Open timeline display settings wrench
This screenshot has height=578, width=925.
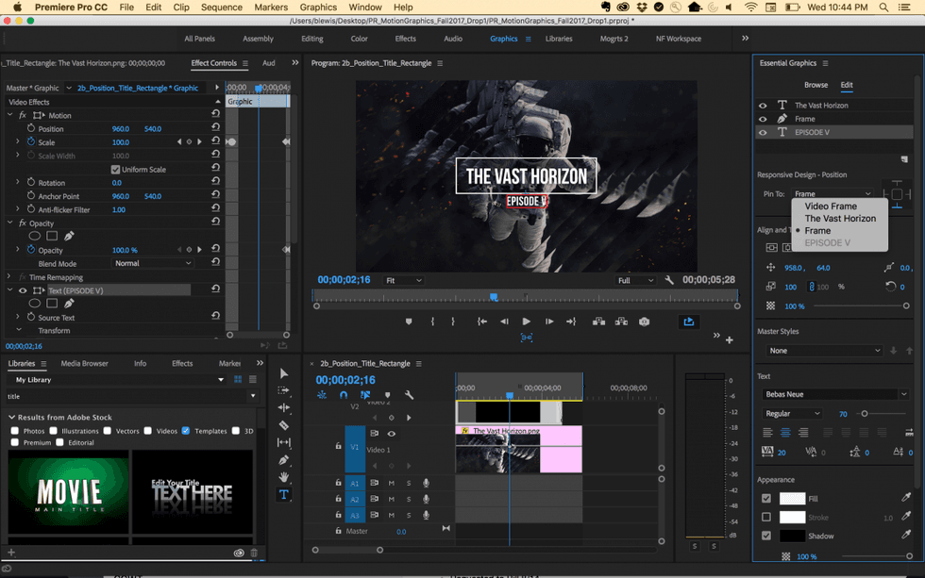(409, 395)
